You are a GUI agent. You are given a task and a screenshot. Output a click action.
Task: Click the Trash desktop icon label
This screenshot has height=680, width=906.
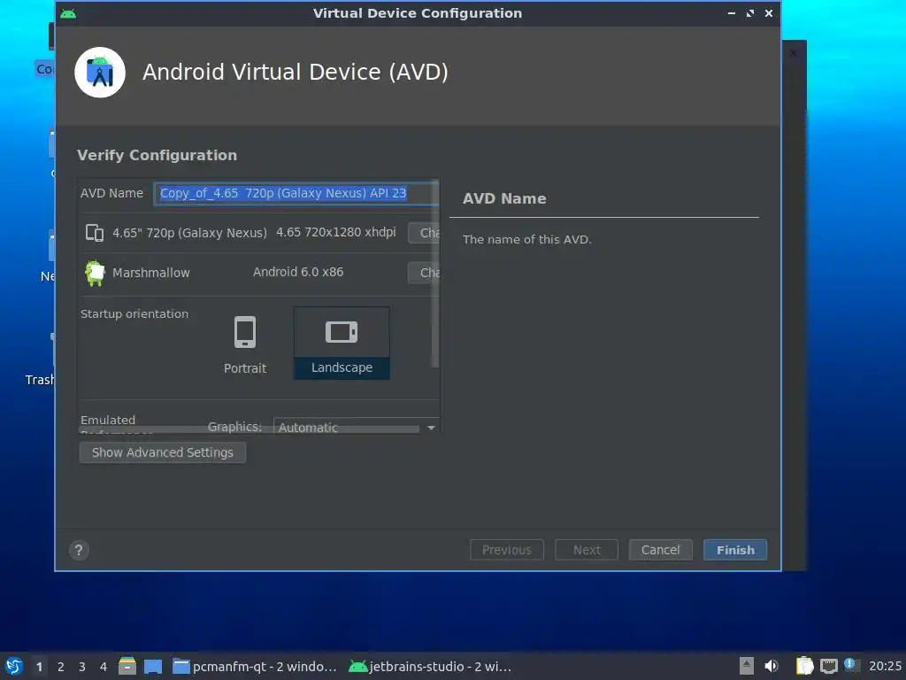pos(40,380)
